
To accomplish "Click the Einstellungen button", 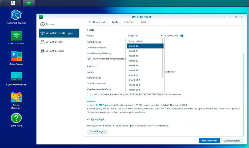I will pyautogui.click(x=97, y=131).
